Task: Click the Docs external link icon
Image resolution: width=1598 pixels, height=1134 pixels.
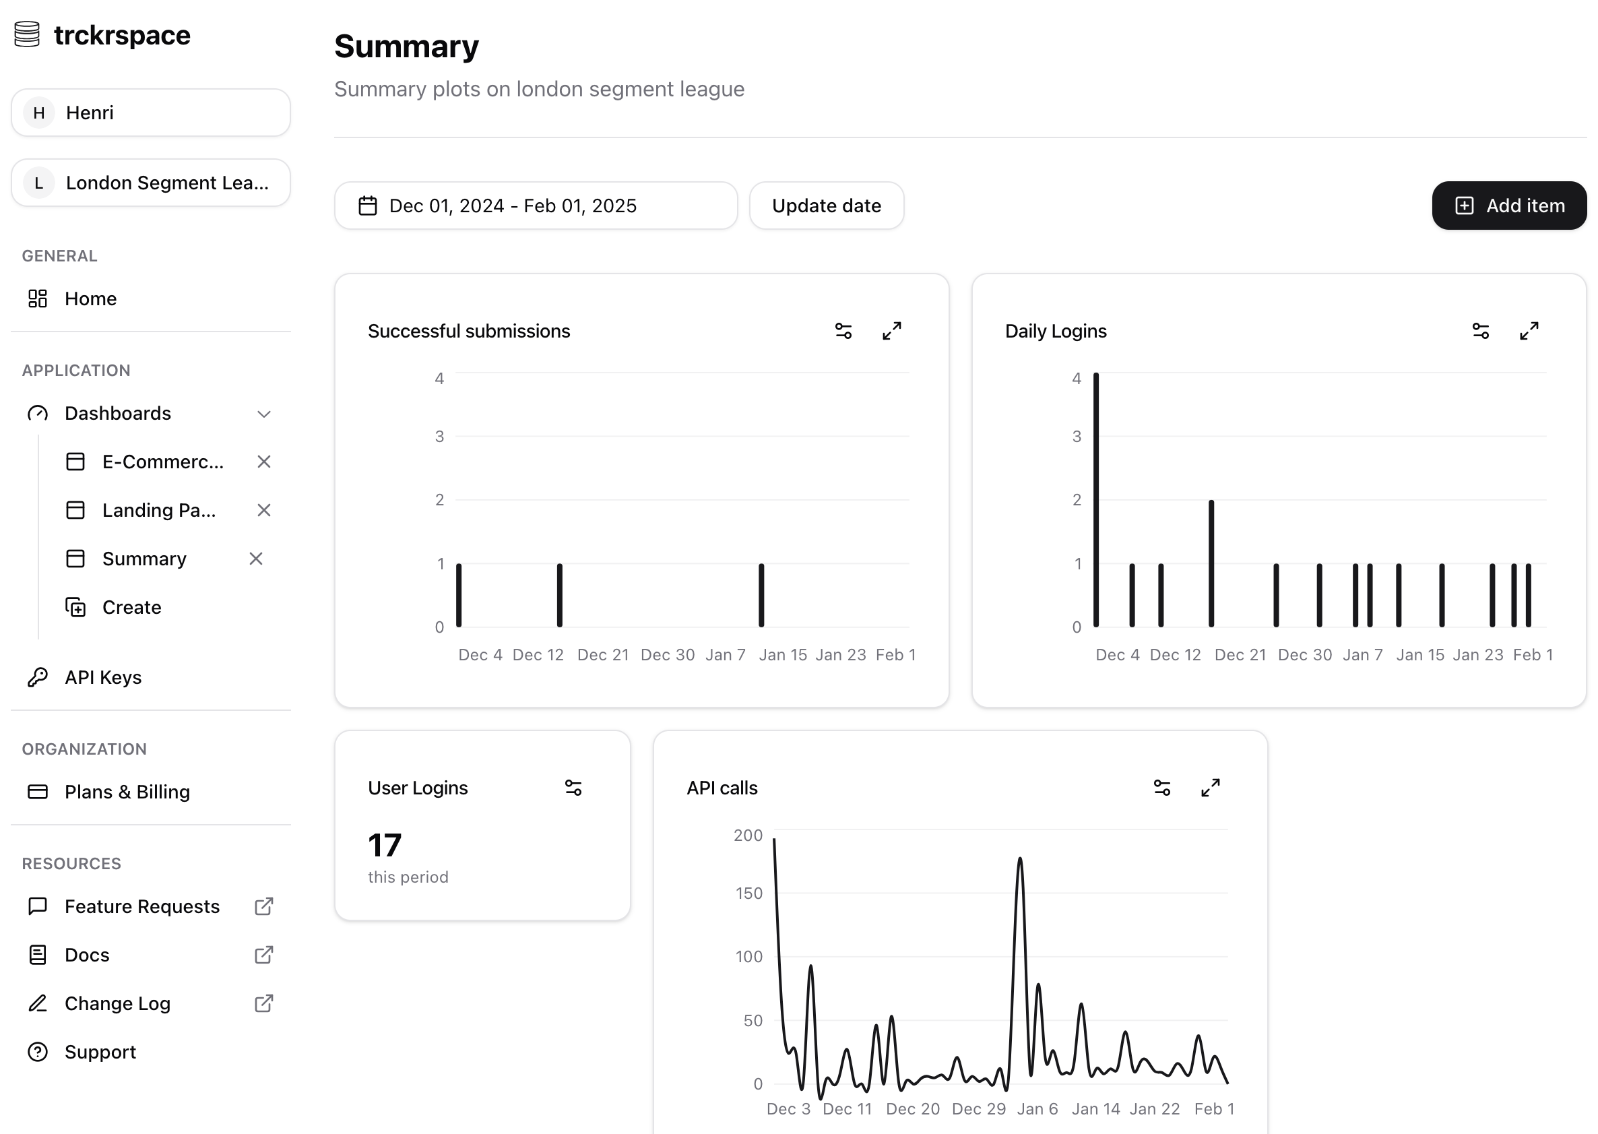Action: (263, 955)
